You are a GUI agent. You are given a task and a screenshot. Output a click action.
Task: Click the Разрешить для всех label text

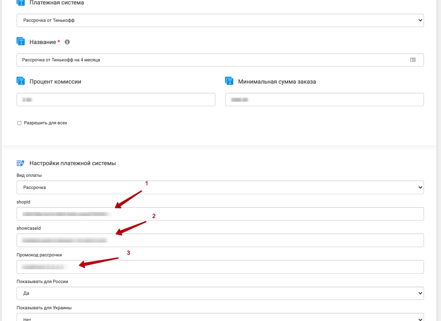tap(46, 123)
